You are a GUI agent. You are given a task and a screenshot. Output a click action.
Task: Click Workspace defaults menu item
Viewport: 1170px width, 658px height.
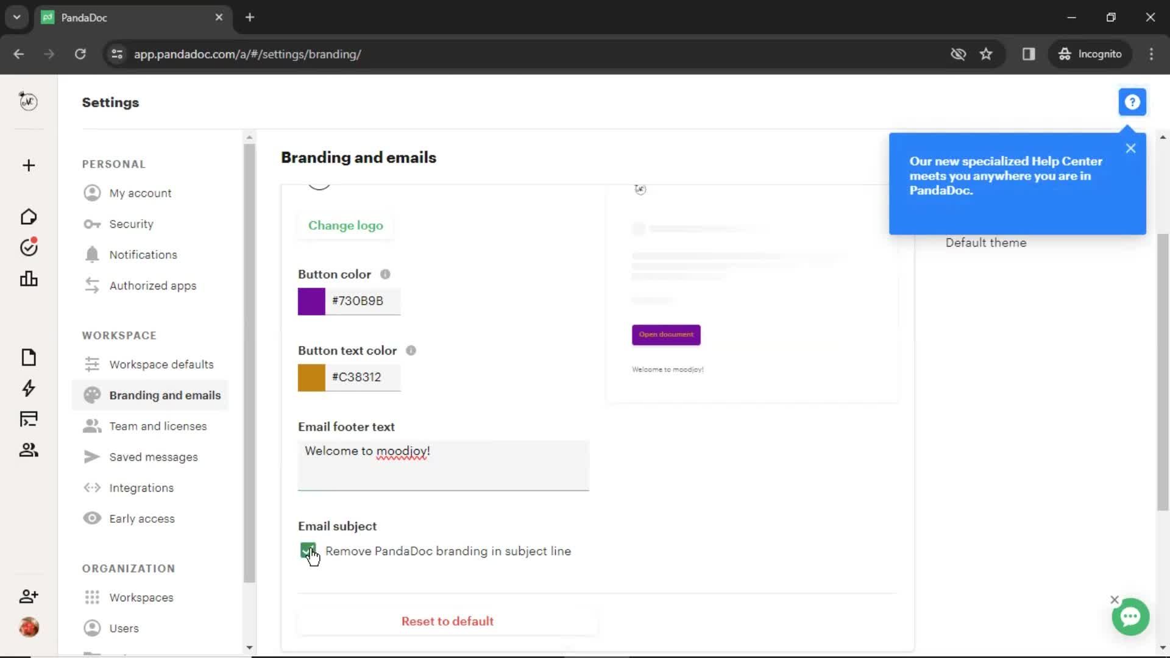[x=161, y=364]
